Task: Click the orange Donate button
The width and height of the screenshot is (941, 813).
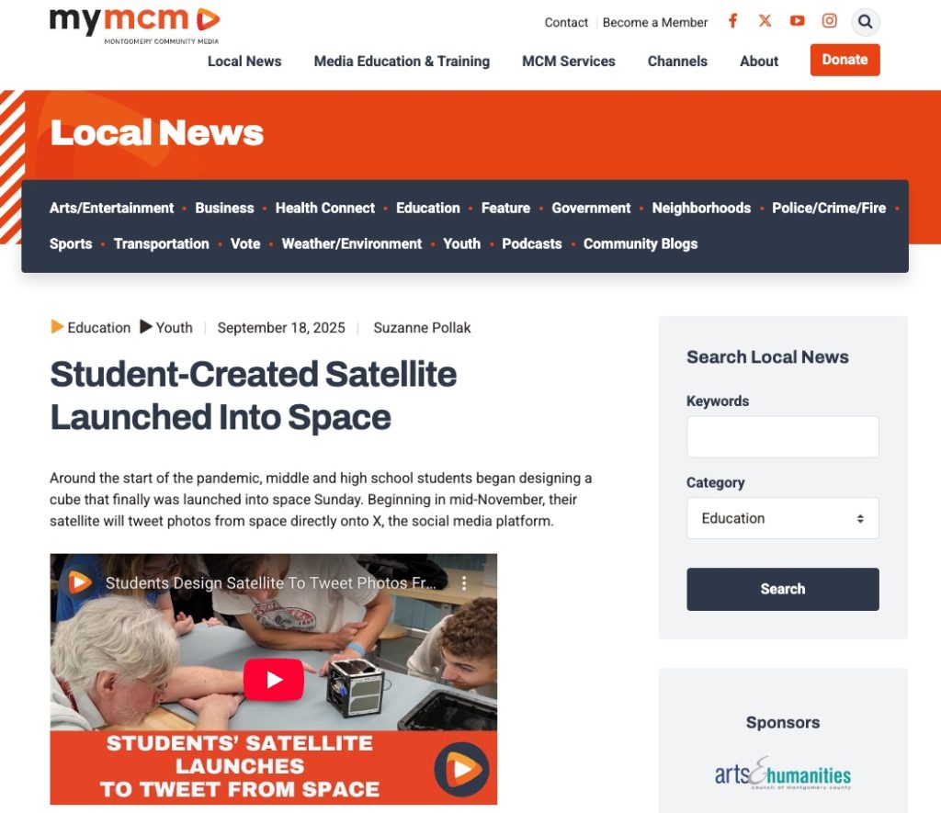Action: pos(845,60)
